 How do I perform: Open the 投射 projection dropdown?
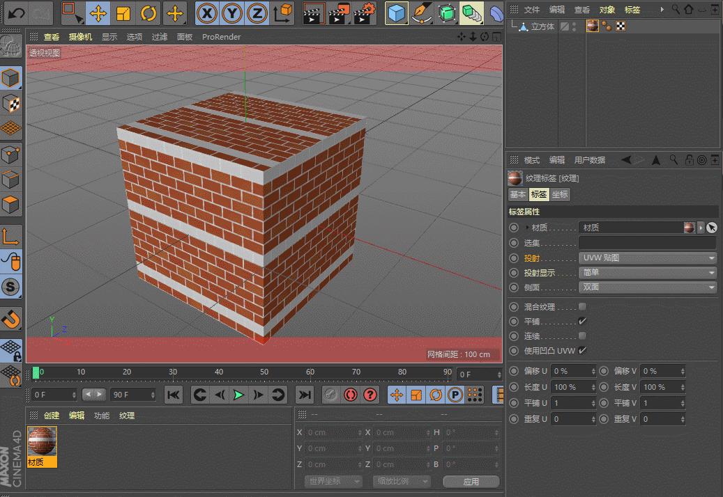[647, 258]
